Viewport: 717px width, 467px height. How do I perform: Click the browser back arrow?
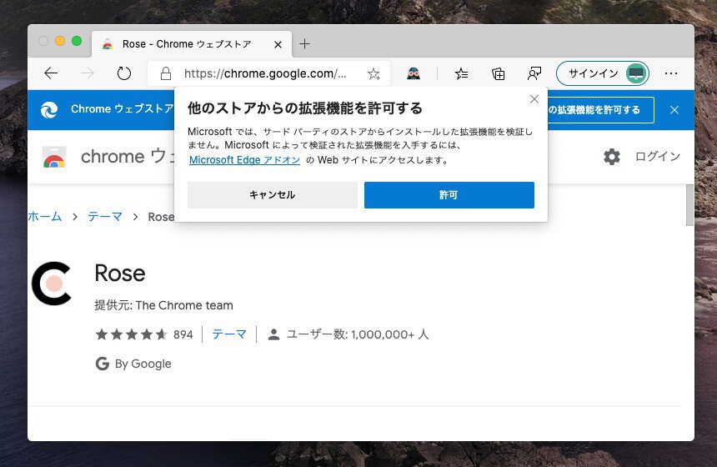(x=51, y=73)
